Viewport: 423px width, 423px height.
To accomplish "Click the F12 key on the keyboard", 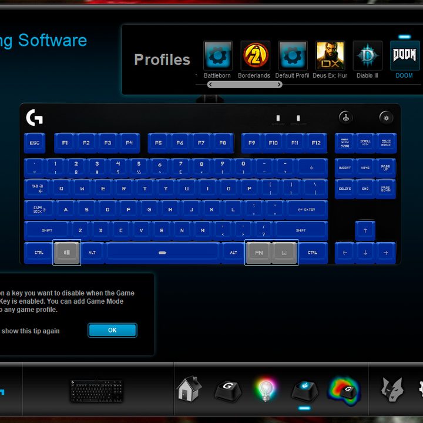I will (x=316, y=143).
